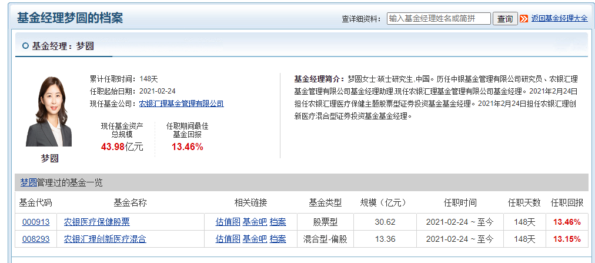Viewport: 595px width, 263px height.
Task: Click the 13.15% return value
Action: pyautogui.click(x=567, y=239)
